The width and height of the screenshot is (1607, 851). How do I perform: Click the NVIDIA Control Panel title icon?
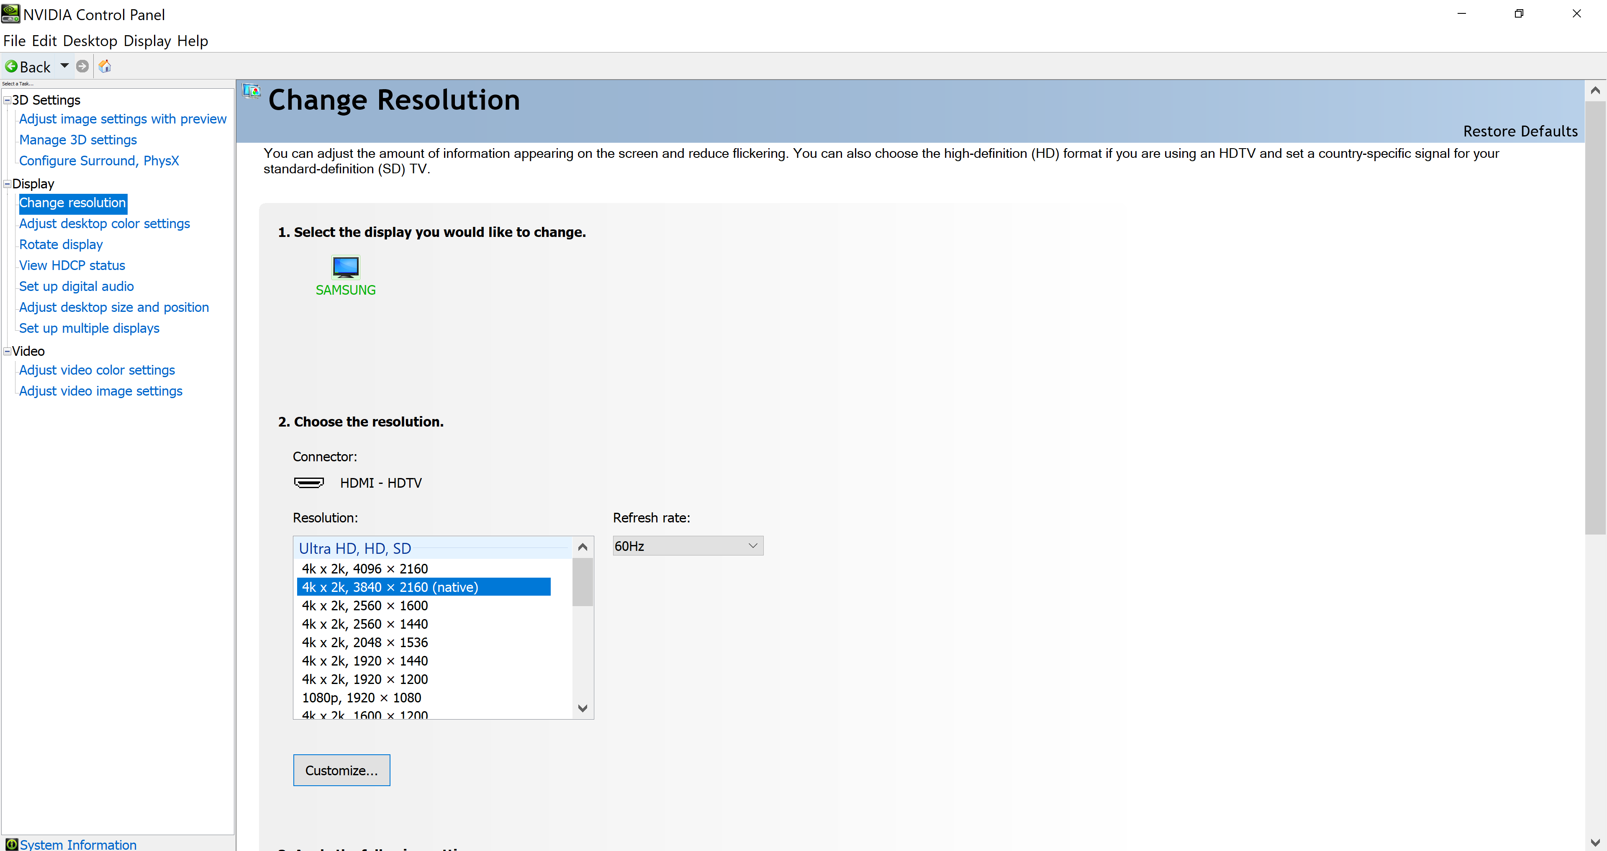[x=10, y=14]
